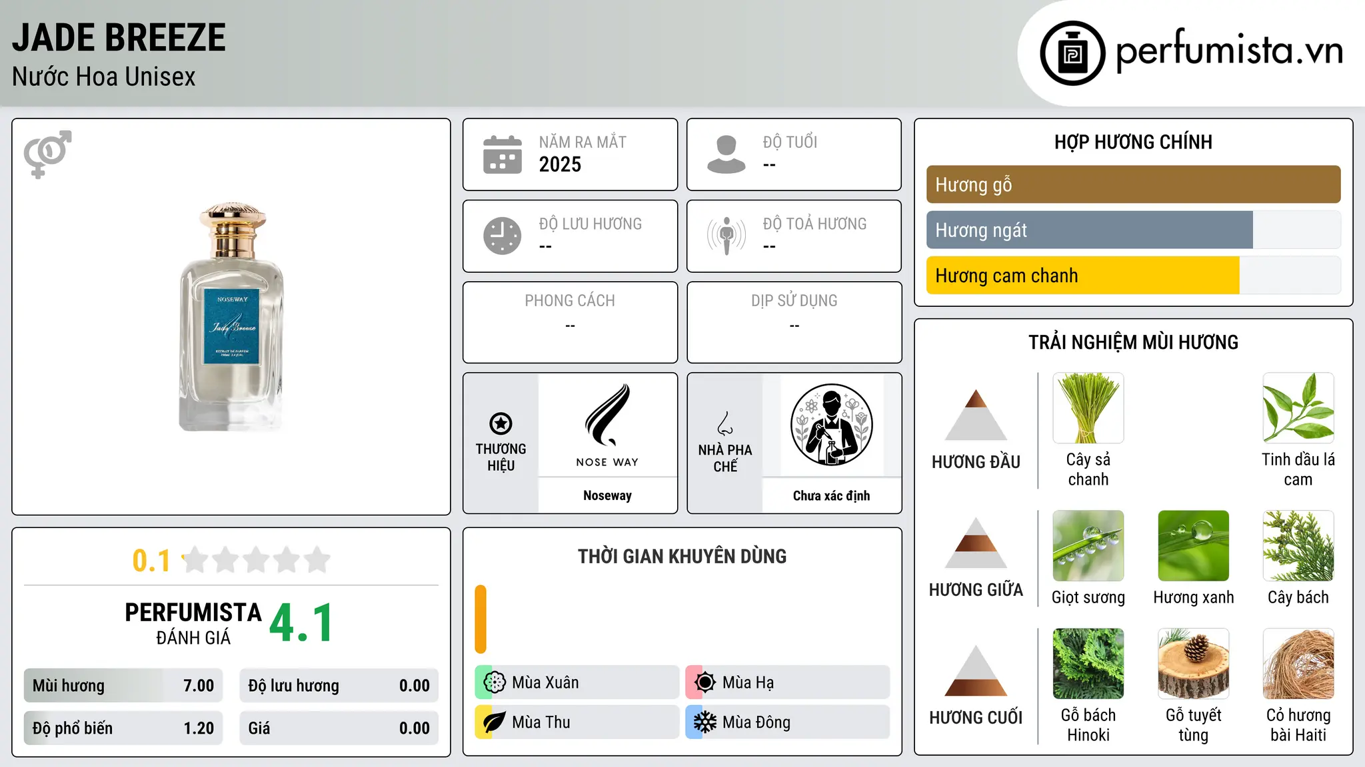Click the Hương gỗ accord bar
The width and height of the screenshot is (1365, 767).
pos(1133,184)
